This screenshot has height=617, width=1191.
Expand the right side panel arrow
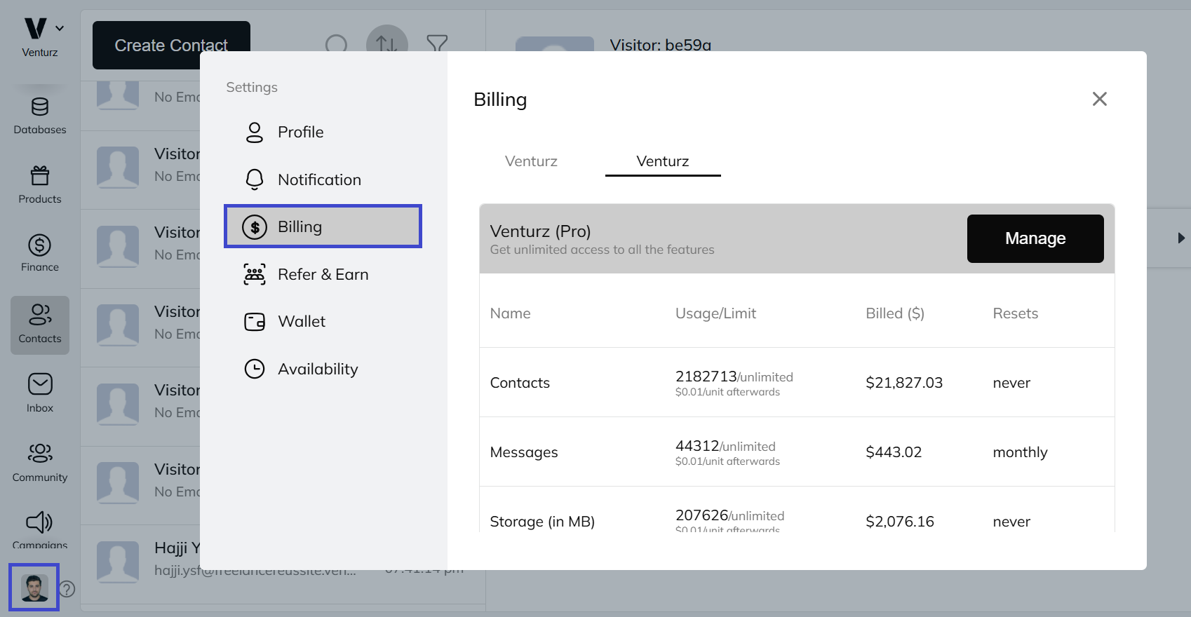(1181, 238)
